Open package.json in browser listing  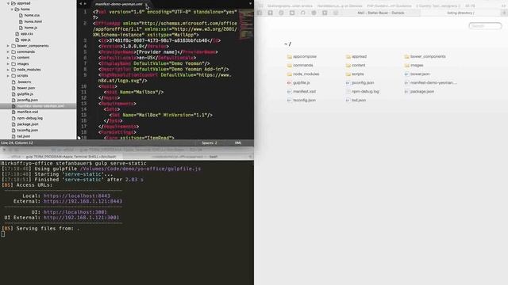(419, 92)
